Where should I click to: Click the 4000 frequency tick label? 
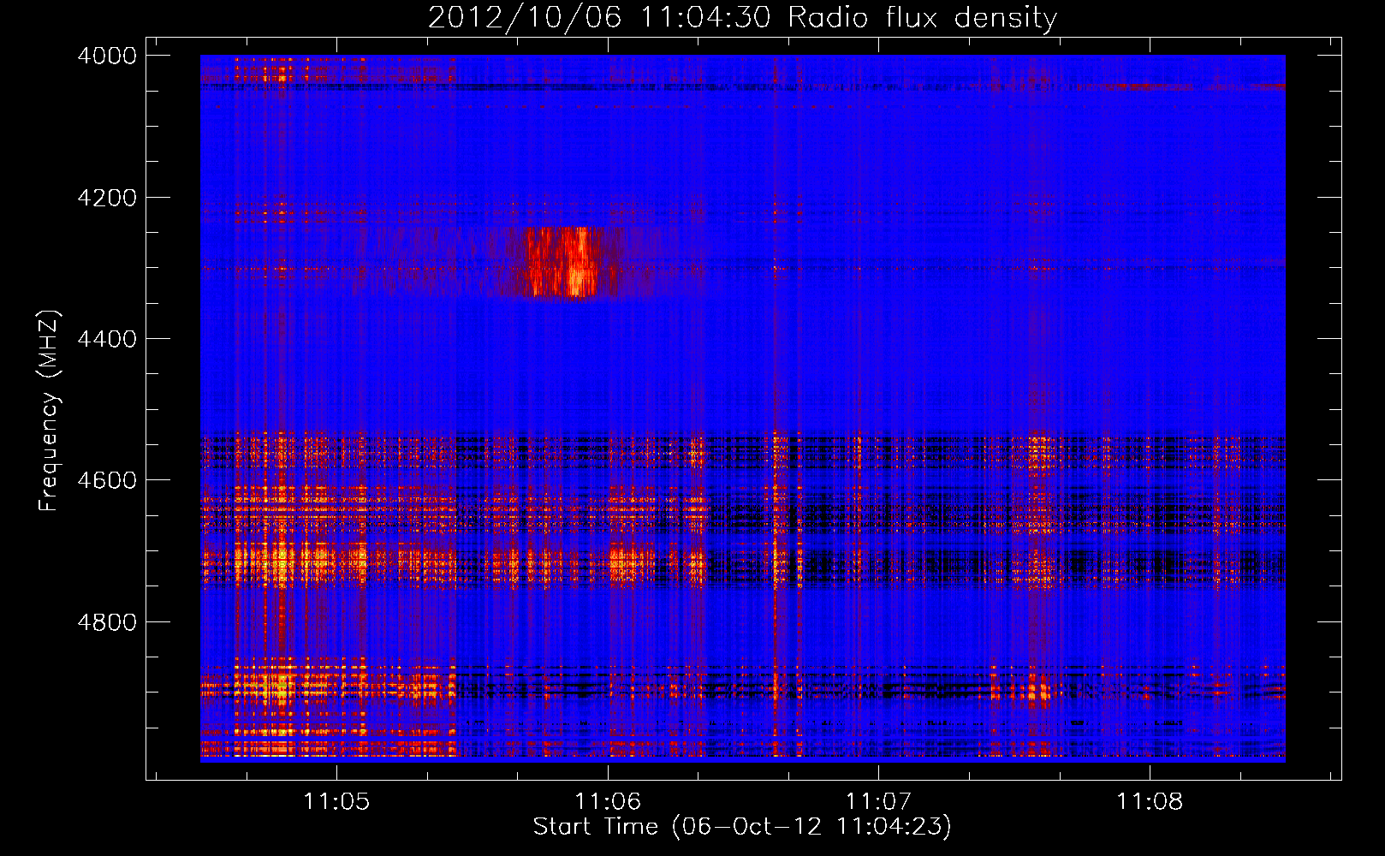pos(107,56)
